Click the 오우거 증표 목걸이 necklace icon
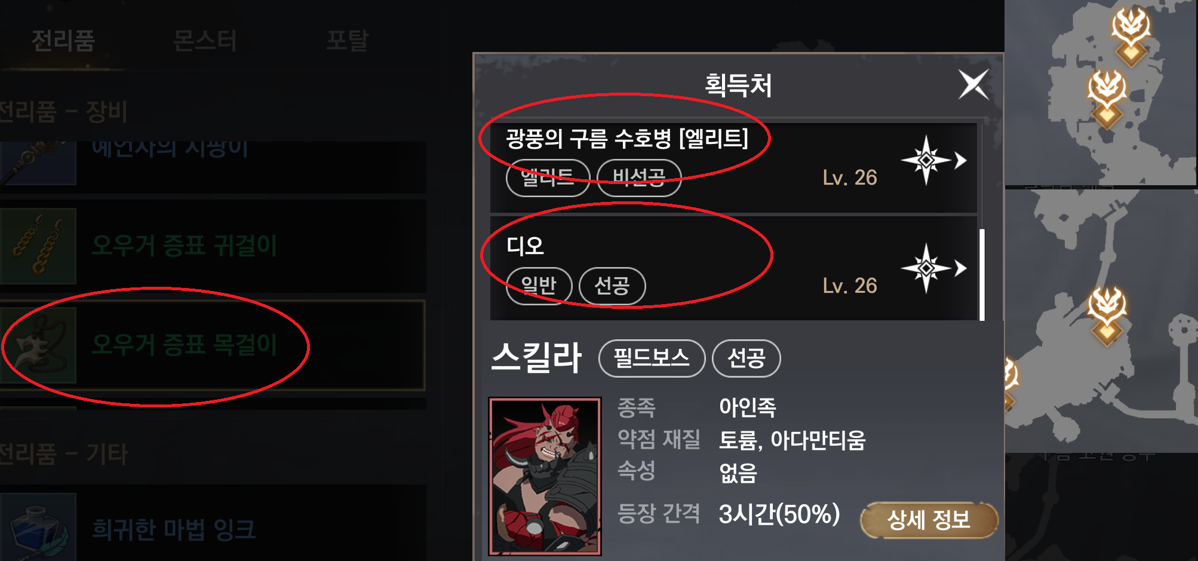The width and height of the screenshot is (1198, 561). (38, 345)
